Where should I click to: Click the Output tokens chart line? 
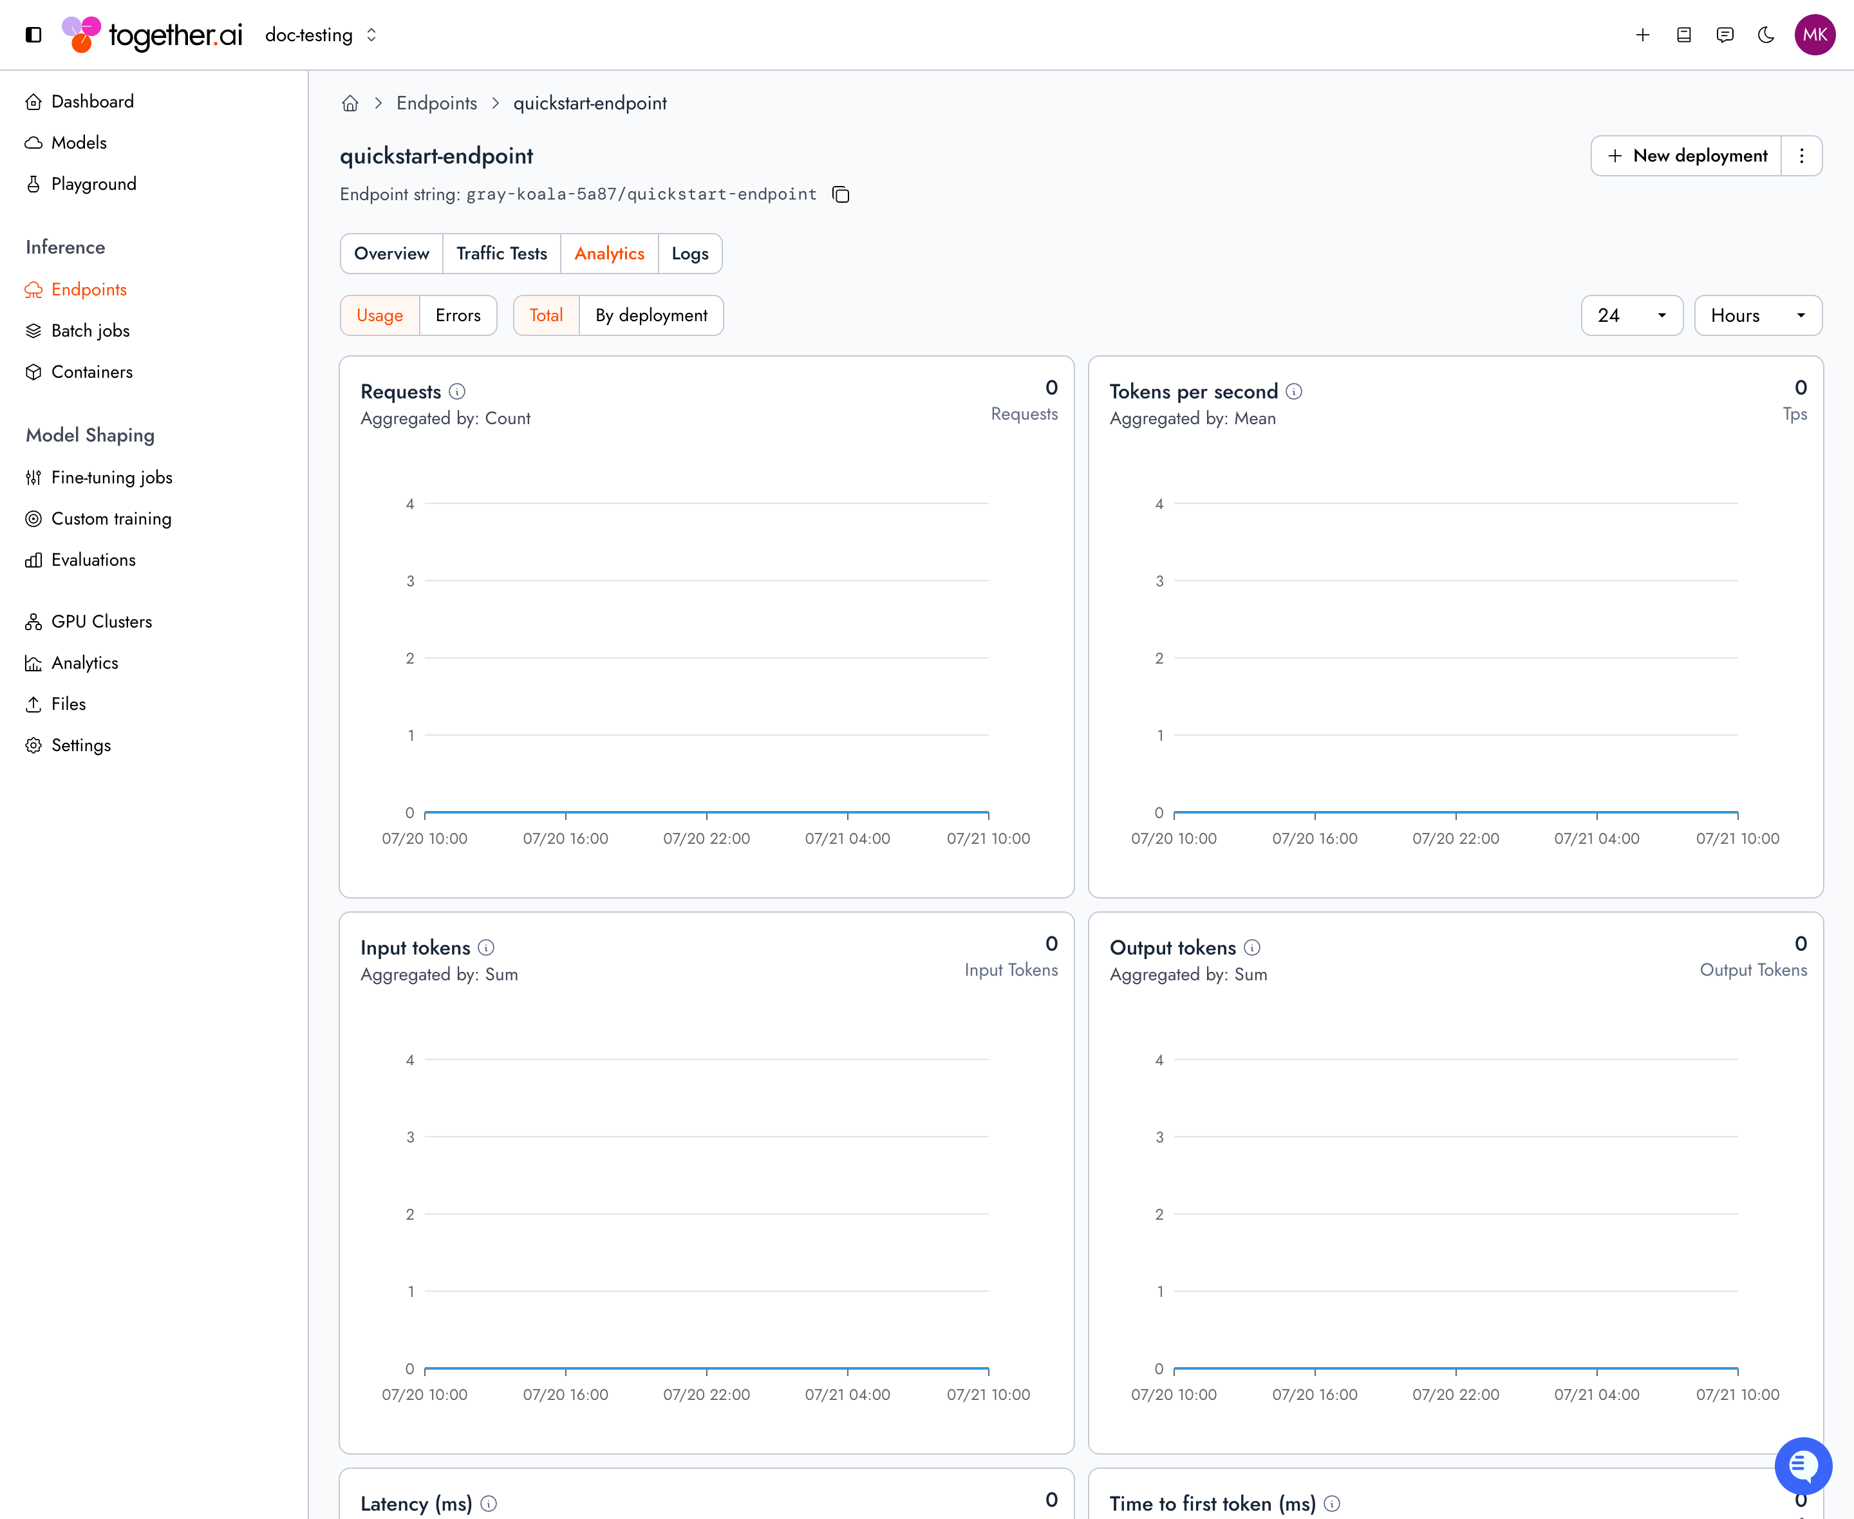tap(1455, 1368)
